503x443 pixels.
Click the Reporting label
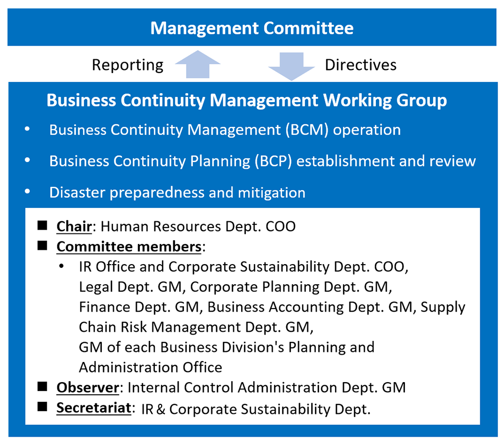[128, 65]
